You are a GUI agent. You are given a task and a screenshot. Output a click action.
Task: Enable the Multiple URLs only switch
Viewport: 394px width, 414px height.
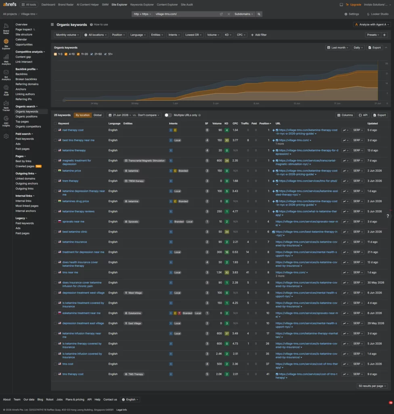168,115
